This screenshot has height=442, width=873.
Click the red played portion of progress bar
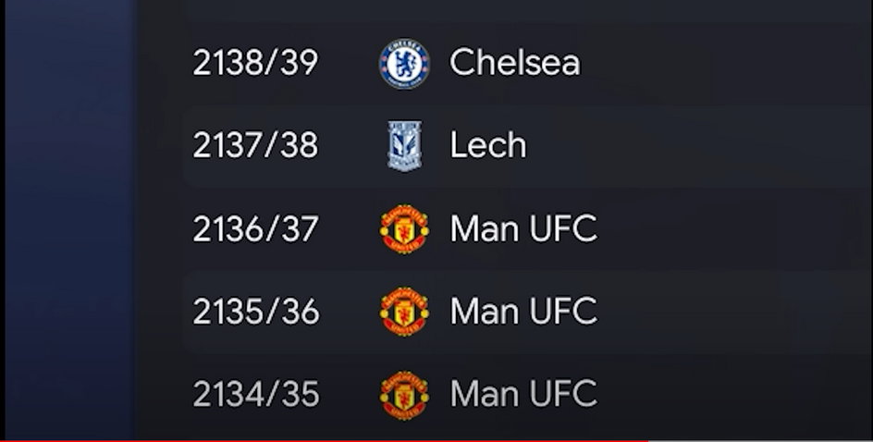[x=324, y=440]
